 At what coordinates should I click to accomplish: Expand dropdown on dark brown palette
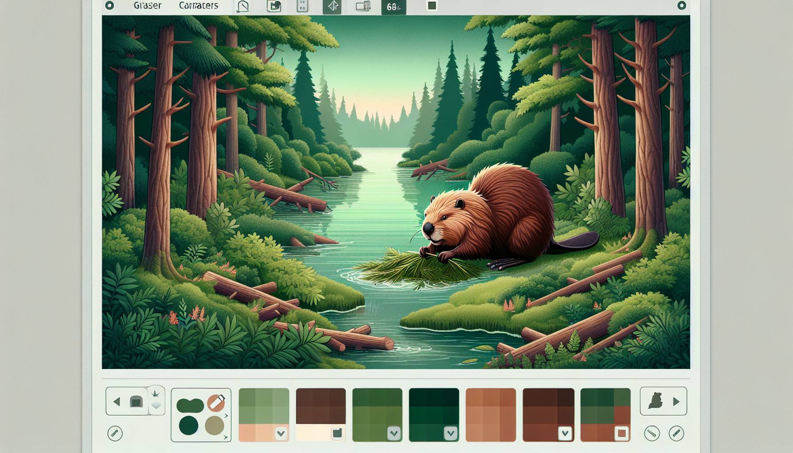(x=565, y=434)
